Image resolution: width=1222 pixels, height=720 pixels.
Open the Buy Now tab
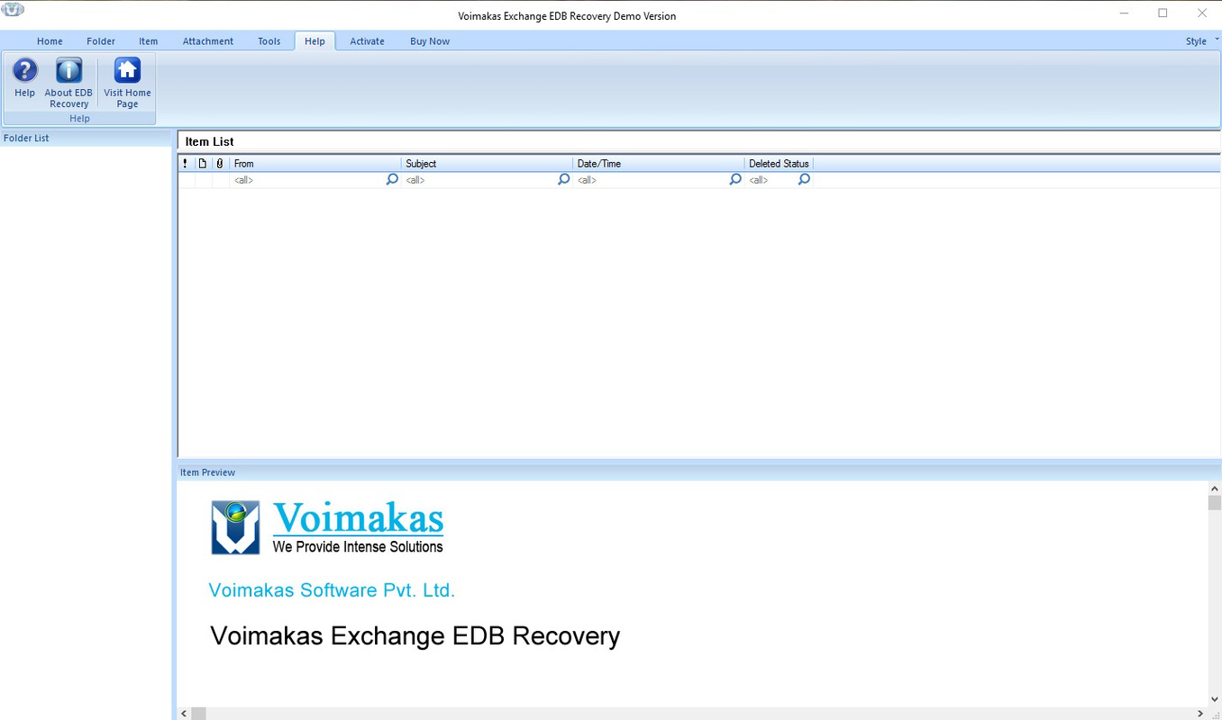point(429,40)
